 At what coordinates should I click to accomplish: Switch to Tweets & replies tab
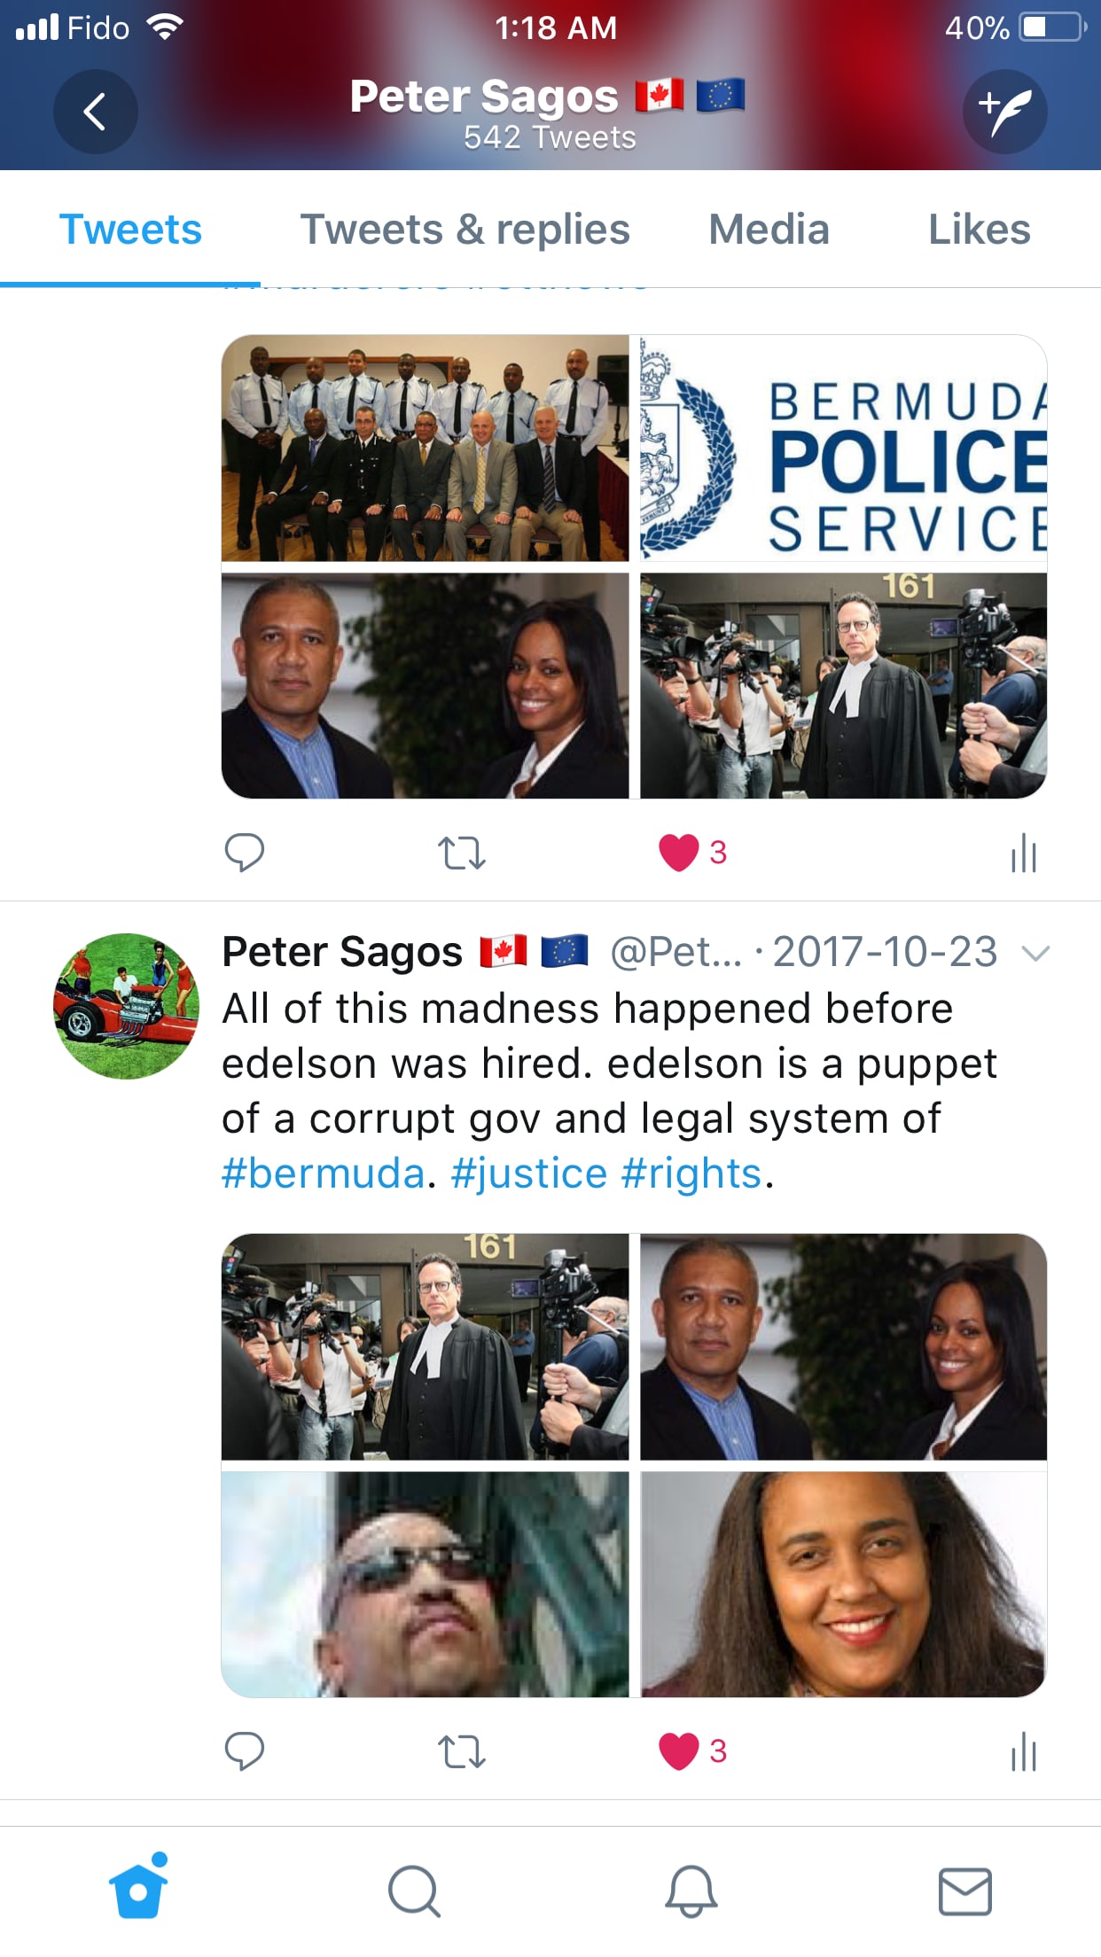(x=465, y=230)
